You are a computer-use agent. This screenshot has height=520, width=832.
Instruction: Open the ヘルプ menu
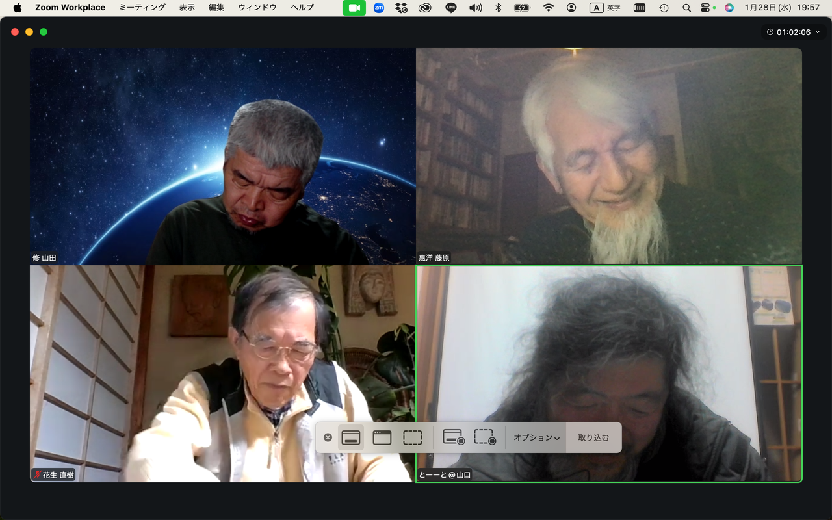[x=302, y=8]
